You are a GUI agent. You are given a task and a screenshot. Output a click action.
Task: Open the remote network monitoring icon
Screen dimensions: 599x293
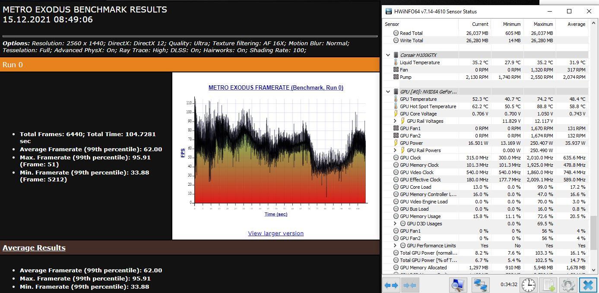pos(481,285)
